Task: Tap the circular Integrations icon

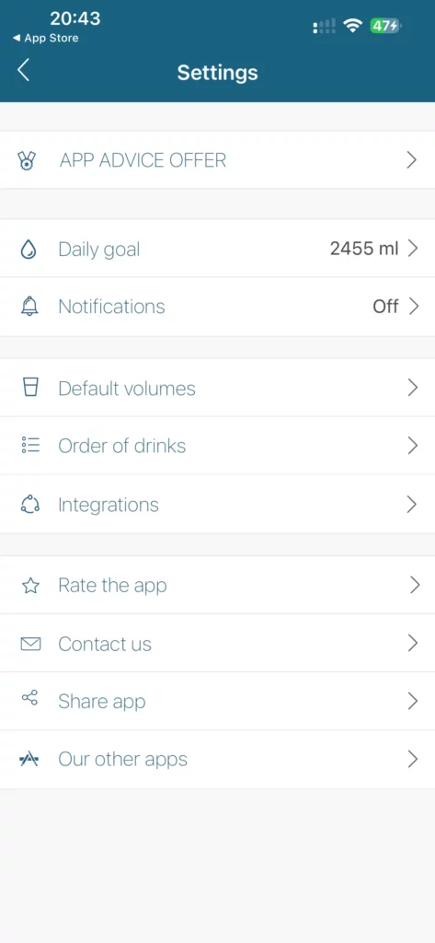Action: pos(30,504)
